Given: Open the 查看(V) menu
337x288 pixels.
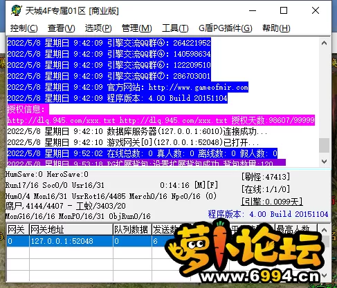Looking at the screenshot, I should [x=62, y=28].
